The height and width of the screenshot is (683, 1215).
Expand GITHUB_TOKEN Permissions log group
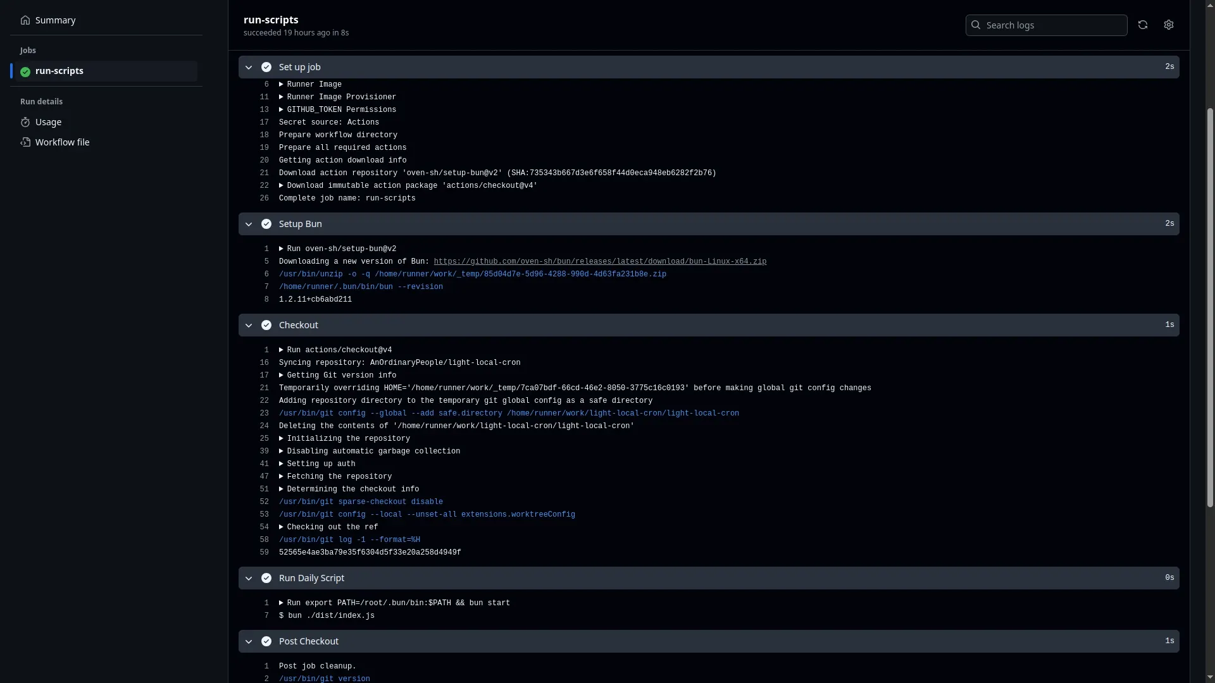[281, 109]
